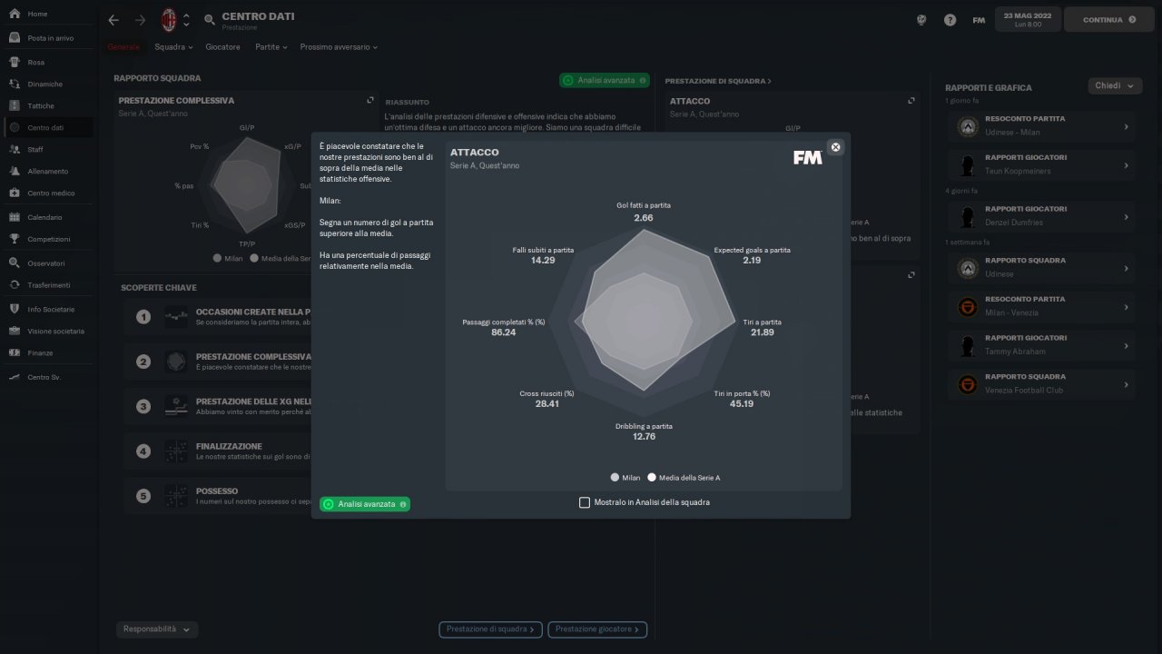This screenshot has height=654, width=1162.
Task: Check Mostralo in Analisi della squadra
Action: point(585,502)
